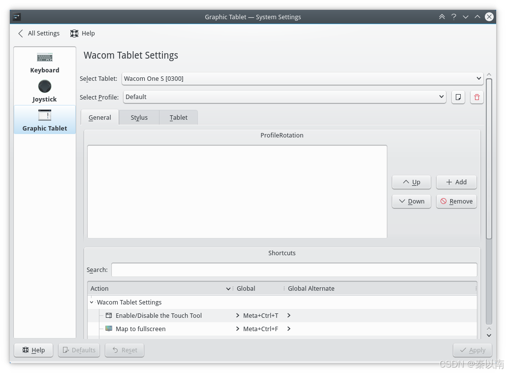
Task: Move the profile Down
Action: [411, 201]
